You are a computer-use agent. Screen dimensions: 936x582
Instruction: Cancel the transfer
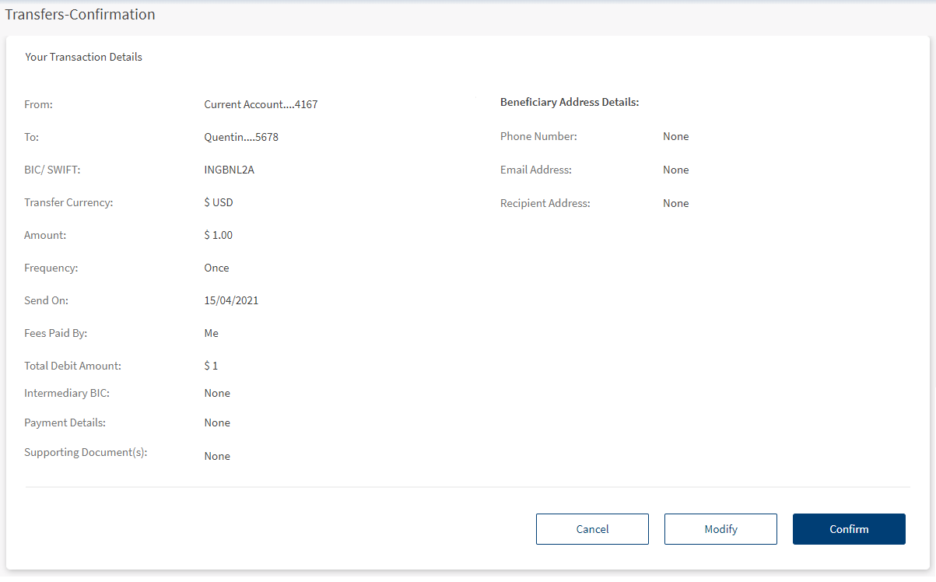pos(592,529)
